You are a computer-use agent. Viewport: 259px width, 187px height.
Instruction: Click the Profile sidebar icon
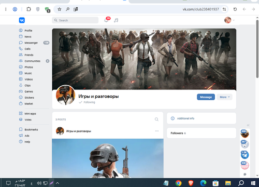point(21,31)
